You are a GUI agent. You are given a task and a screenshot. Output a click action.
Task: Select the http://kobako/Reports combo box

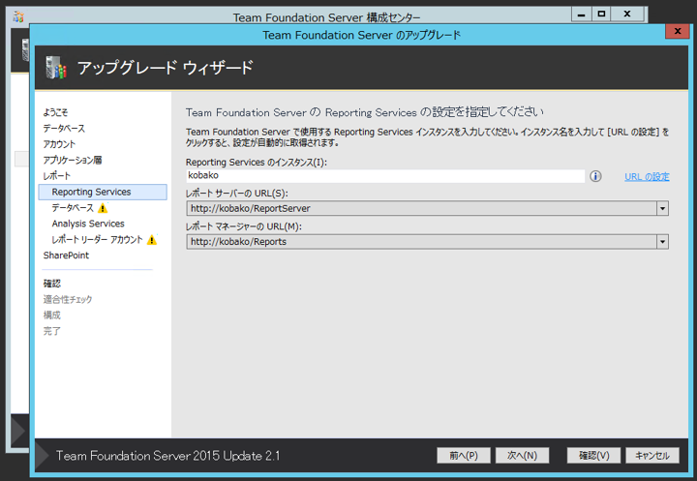pyautogui.click(x=427, y=242)
